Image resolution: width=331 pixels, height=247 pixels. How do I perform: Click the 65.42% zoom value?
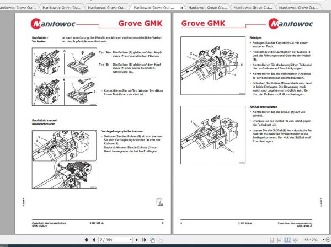(311, 240)
